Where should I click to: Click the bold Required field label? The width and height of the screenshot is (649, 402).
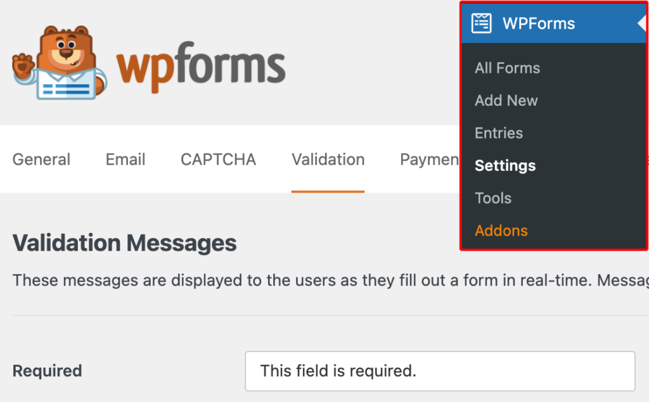pyautogui.click(x=47, y=371)
